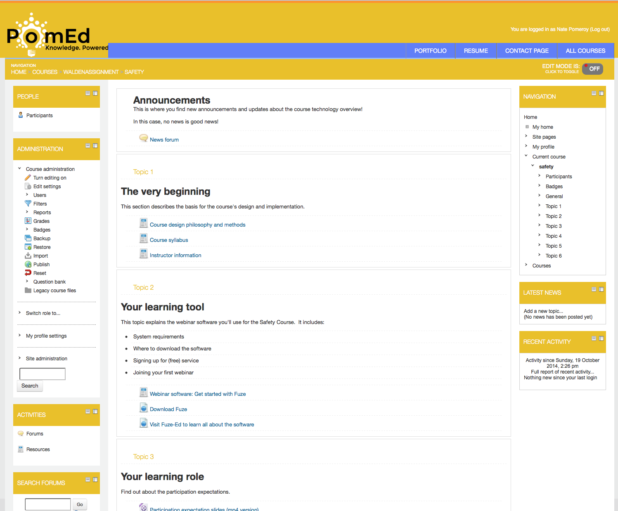Hide the Latest News block
The width and height of the screenshot is (618, 511).
pos(594,289)
